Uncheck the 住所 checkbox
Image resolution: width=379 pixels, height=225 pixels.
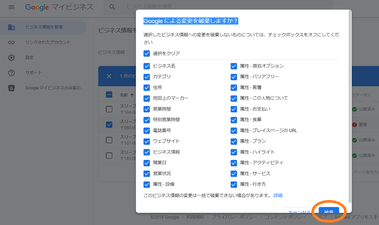147,87
